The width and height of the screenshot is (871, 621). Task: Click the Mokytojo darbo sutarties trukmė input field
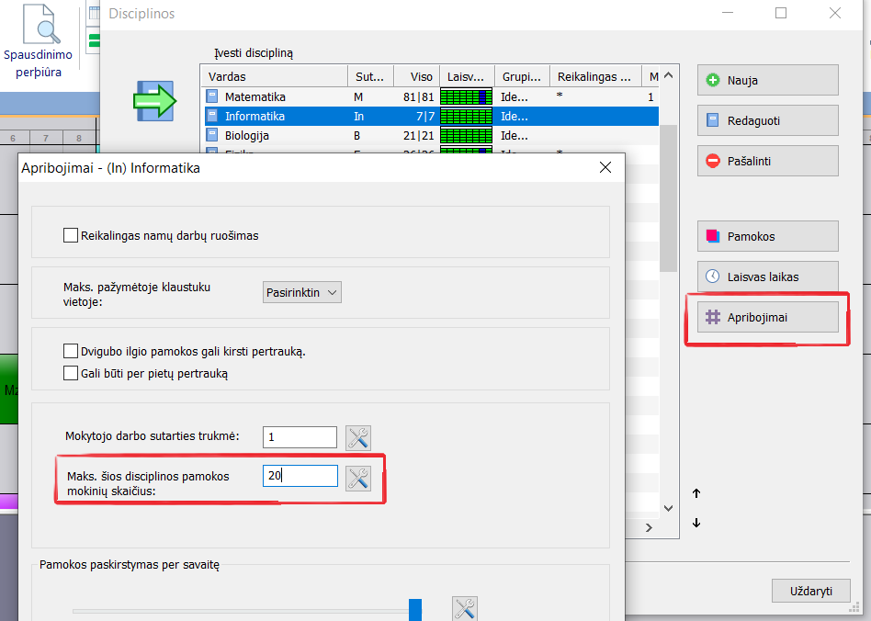300,437
